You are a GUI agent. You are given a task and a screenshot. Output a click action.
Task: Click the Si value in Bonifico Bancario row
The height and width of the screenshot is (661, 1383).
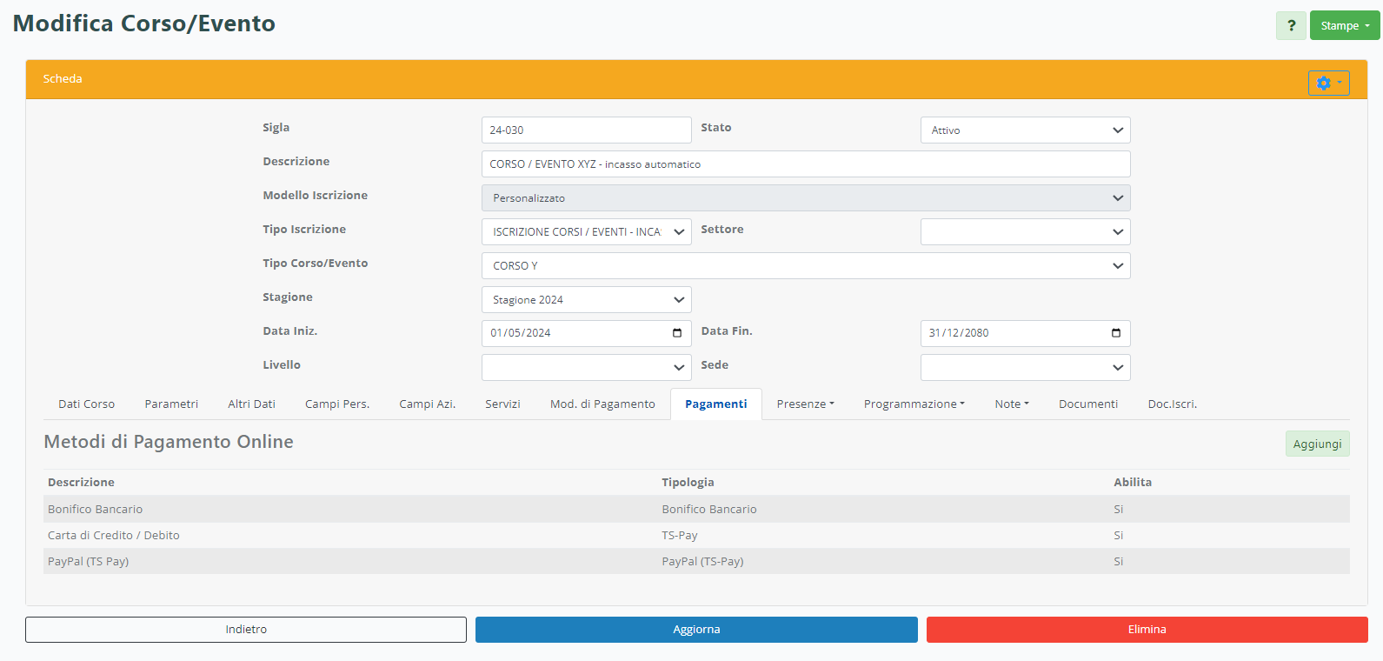coord(1119,509)
